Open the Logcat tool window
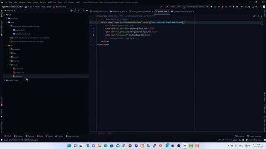The image size is (266, 149). (x=49, y=136)
